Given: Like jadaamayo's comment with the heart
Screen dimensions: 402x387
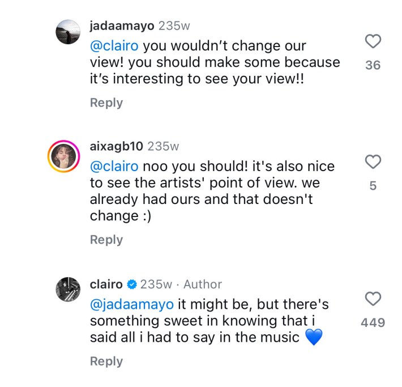Looking at the screenshot, I should point(373,41).
